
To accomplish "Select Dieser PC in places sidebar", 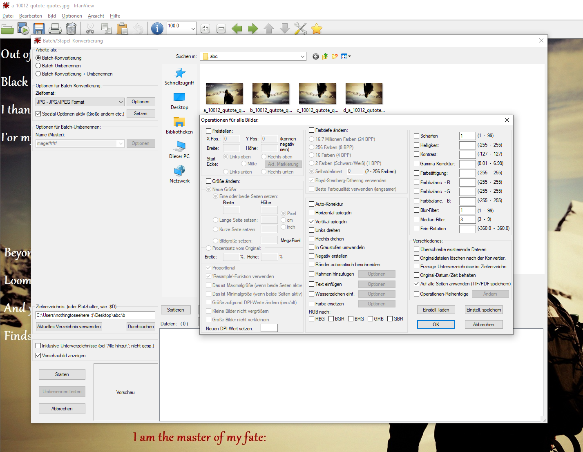I will [x=179, y=150].
